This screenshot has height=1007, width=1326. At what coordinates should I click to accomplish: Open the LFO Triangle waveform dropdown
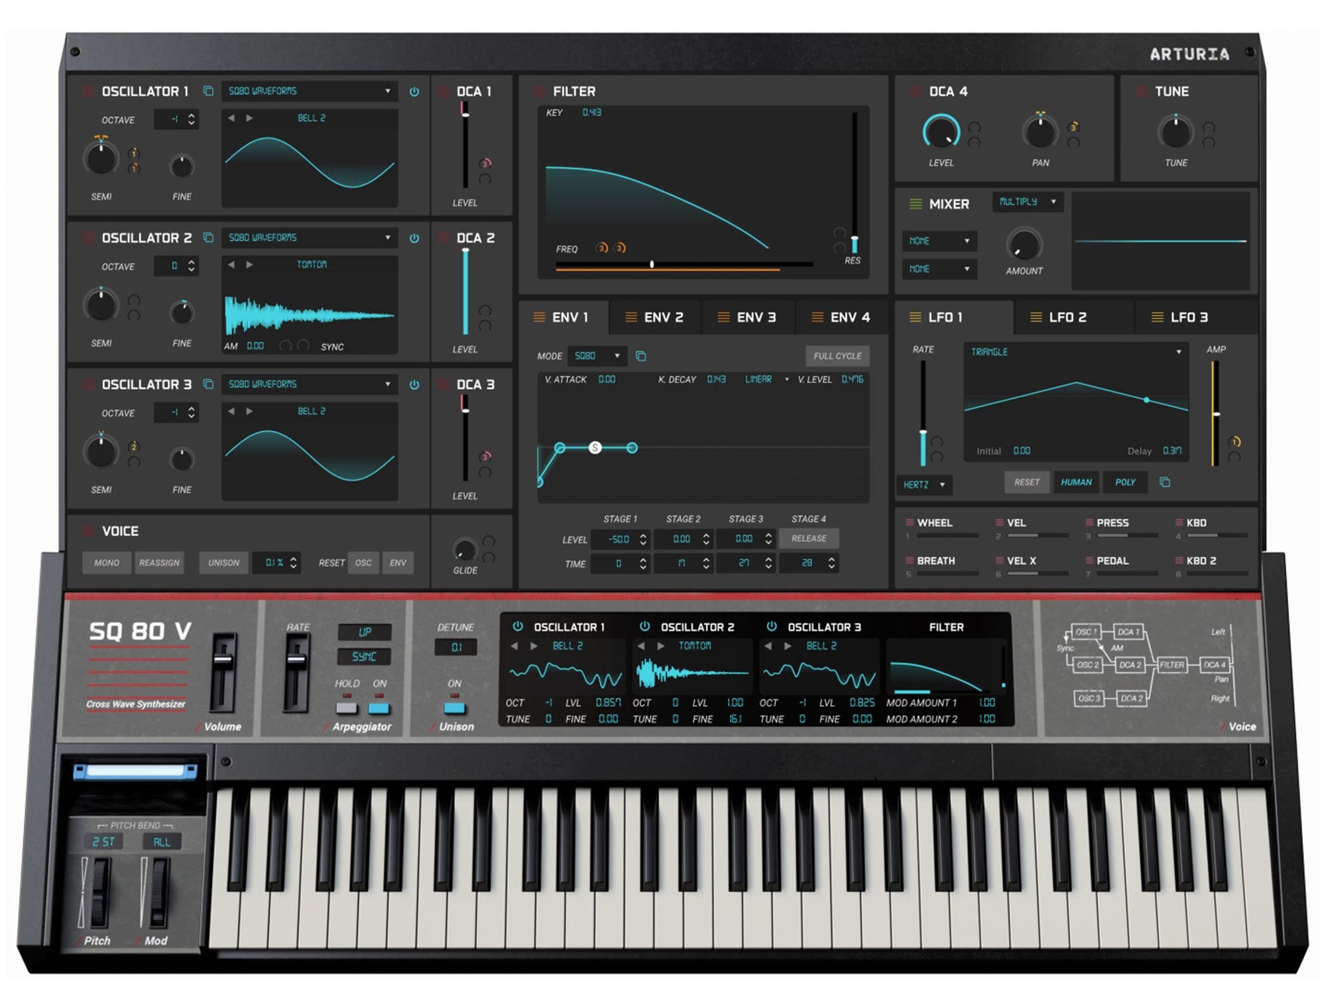point(1076,351)
